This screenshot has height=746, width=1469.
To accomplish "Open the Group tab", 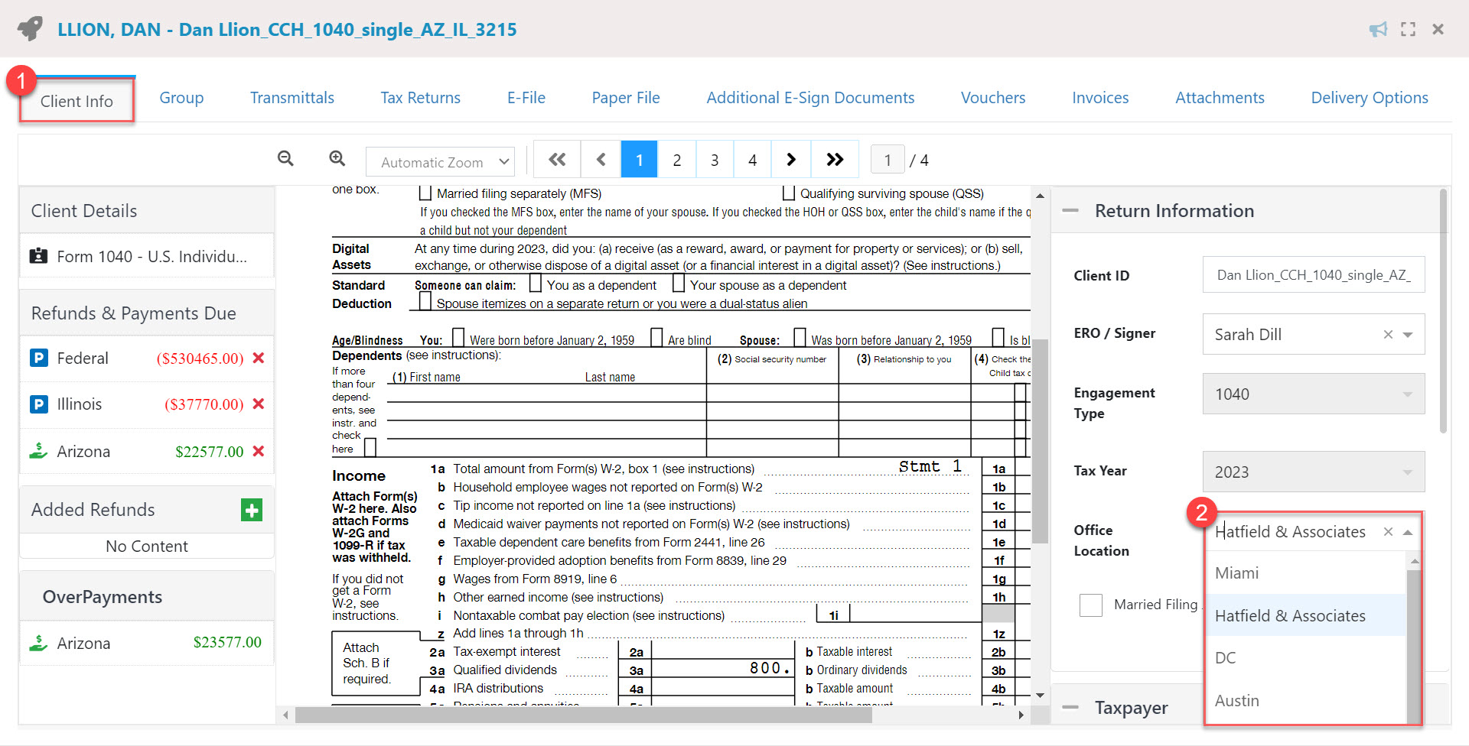I will (181, 98).
